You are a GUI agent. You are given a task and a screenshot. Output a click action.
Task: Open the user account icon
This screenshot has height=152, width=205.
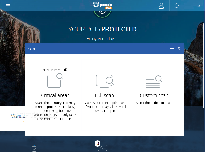point(161,6)
